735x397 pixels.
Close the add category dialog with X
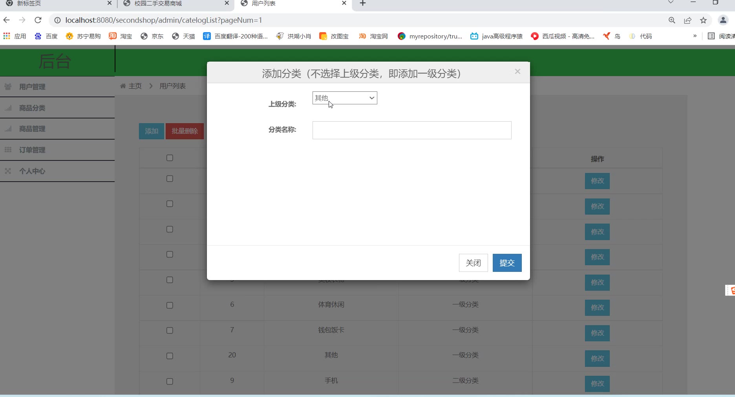(517, 71)
